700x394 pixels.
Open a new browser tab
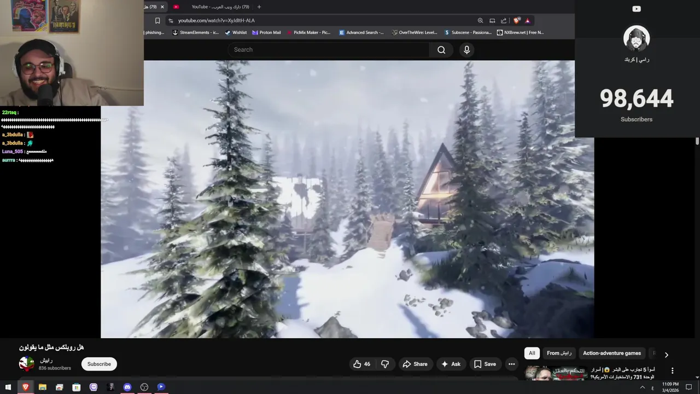coord(259,7)
